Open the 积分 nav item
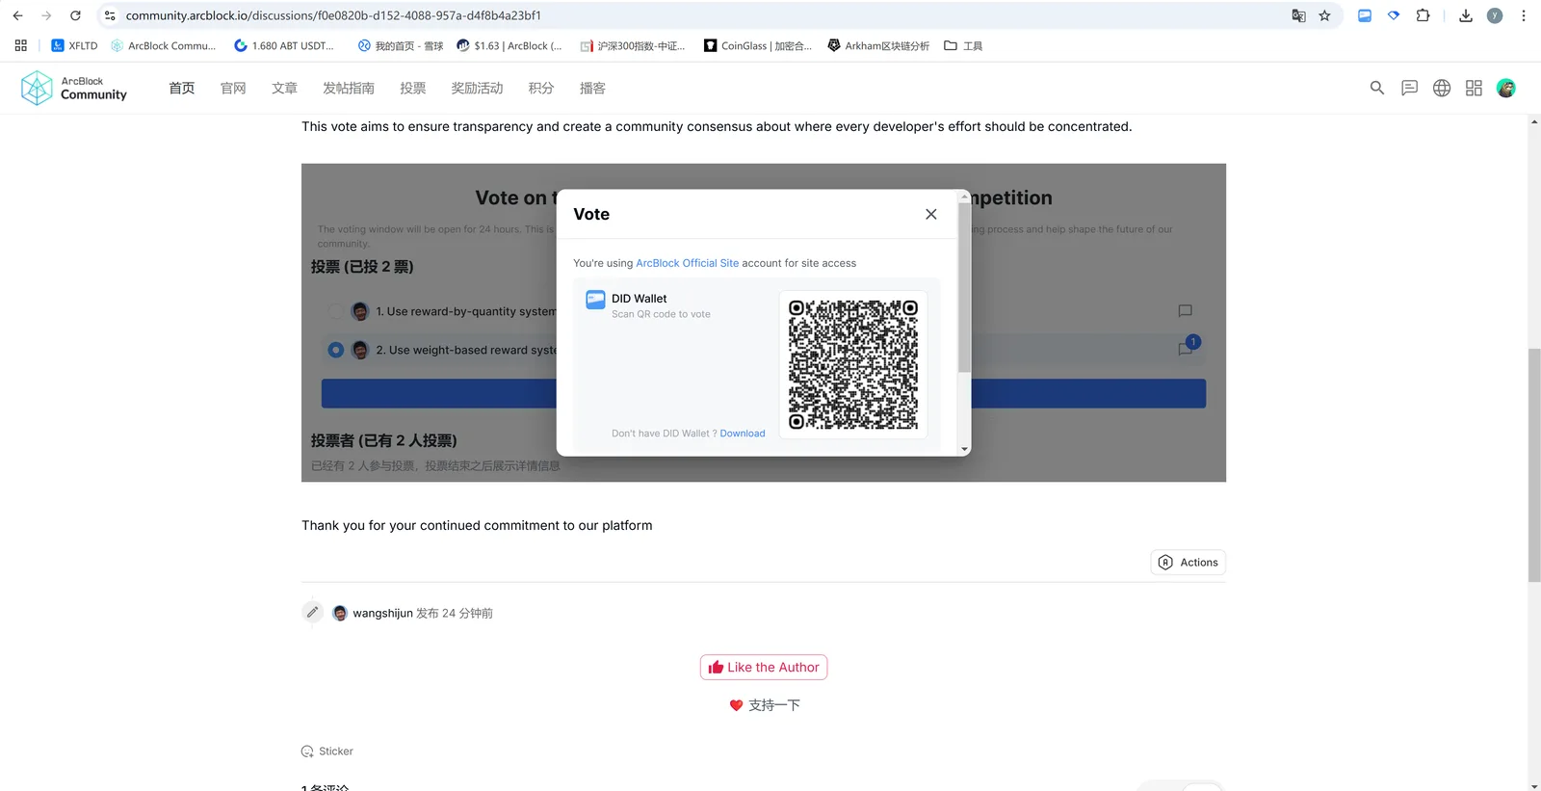This screenshot has width=1541, height=791. pos(541,88)
